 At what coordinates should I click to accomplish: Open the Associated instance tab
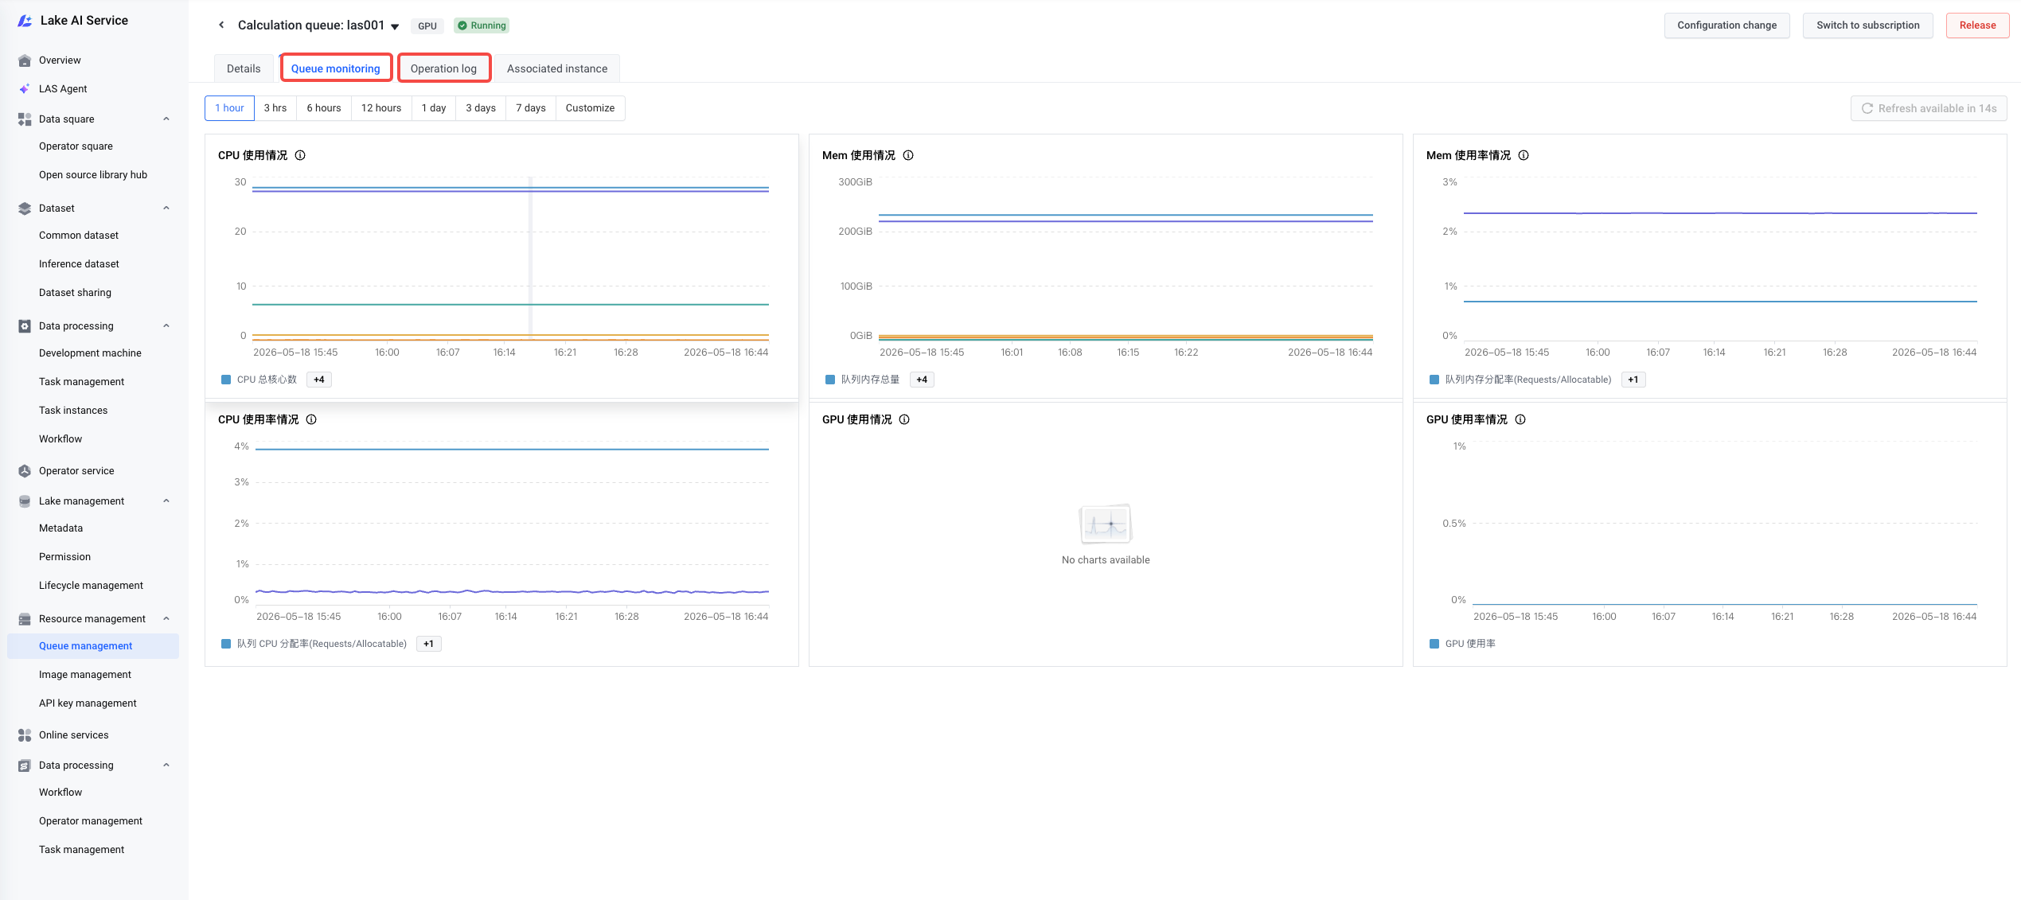click(557, 69)
